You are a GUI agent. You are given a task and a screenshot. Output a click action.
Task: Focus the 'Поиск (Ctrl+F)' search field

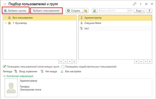pyautogui.click(x=113, y=11)
